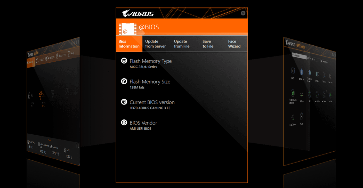Select the "Flash Memory Size" heading

point(150,82)
